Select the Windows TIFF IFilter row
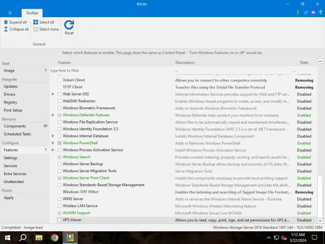Image resolution: width=325 pixels, height=244 pixels. click(x=187, y=192)
